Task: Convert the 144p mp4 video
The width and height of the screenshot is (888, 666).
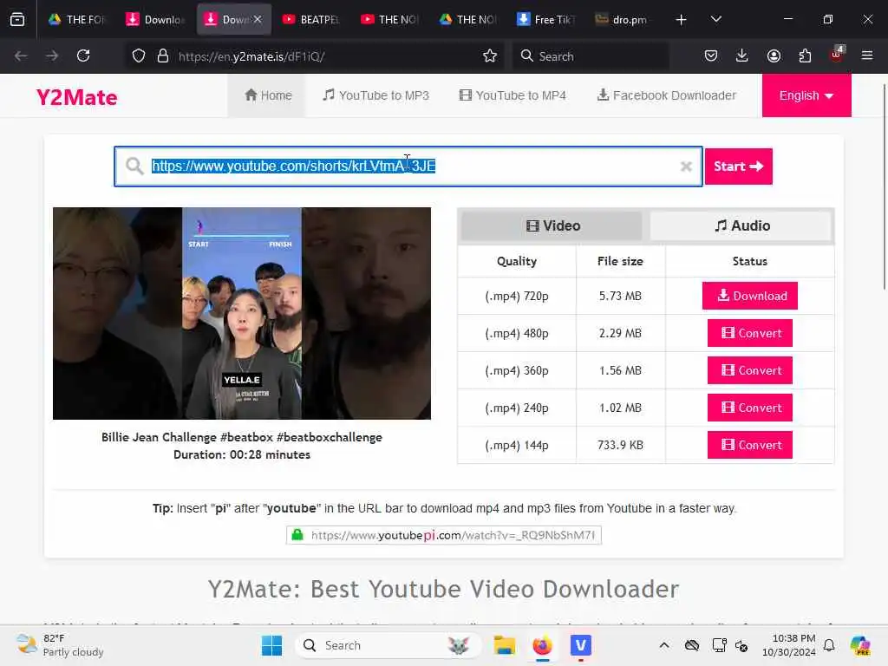Action: pyautogui.click(x=750, y=445)
